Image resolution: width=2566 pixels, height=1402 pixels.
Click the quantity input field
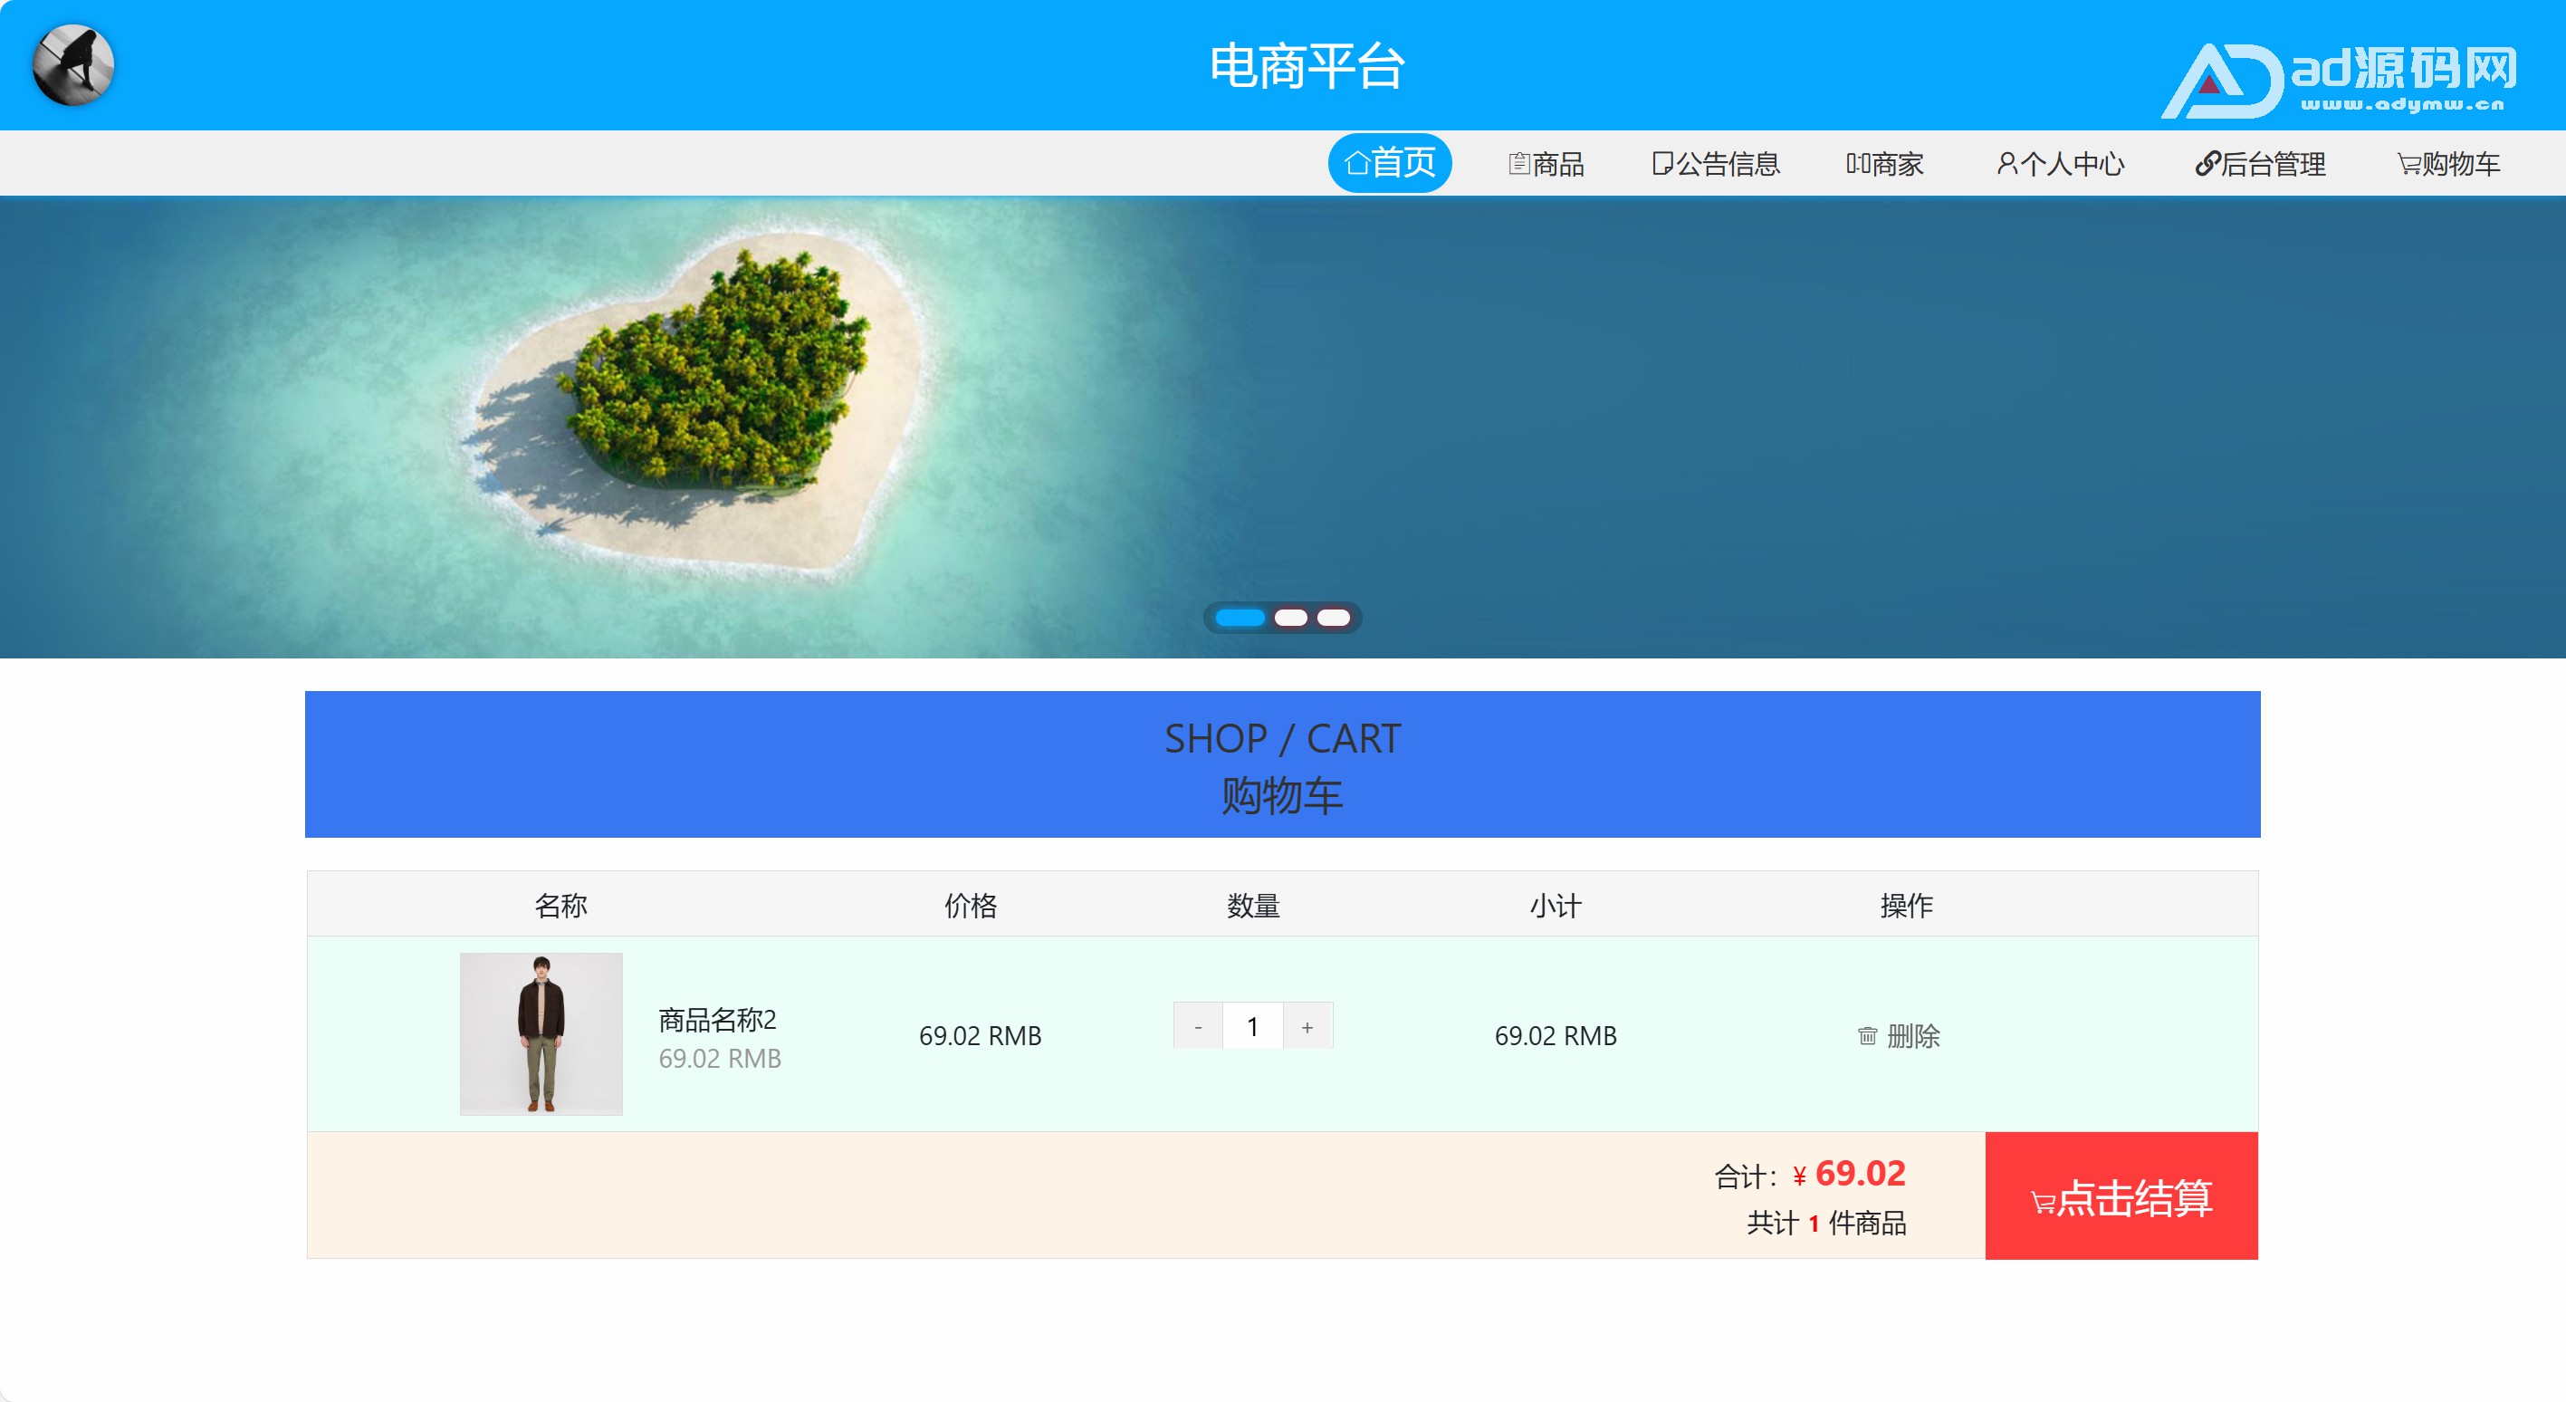click(1252, 1026)
